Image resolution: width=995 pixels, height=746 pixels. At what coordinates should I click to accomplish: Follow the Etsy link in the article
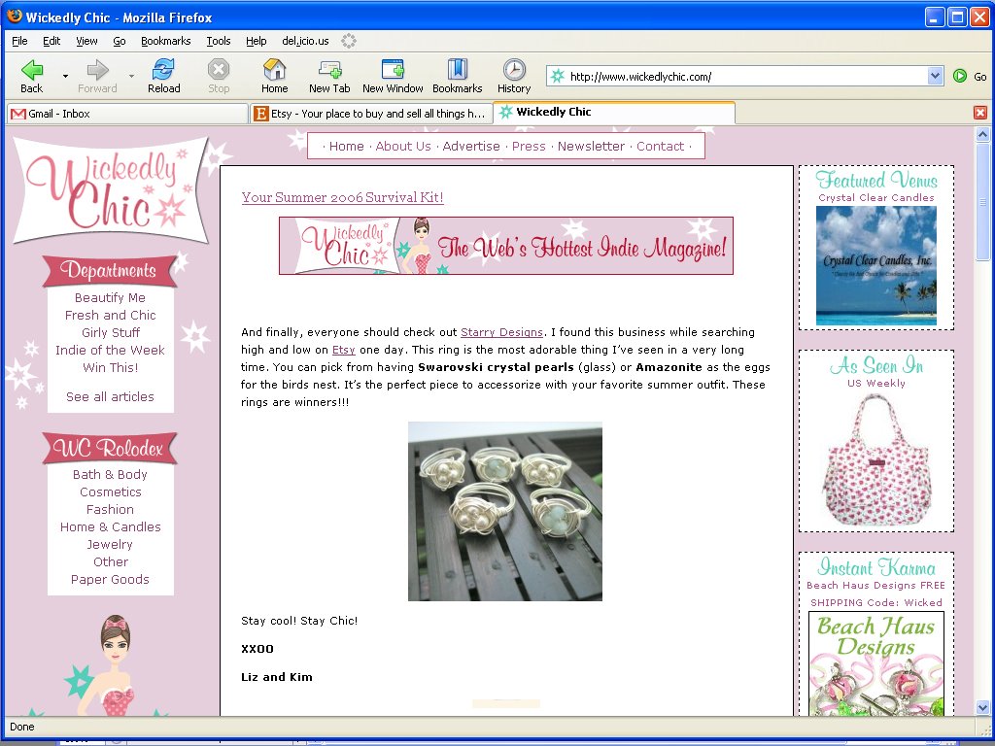[x=343, y=350]
